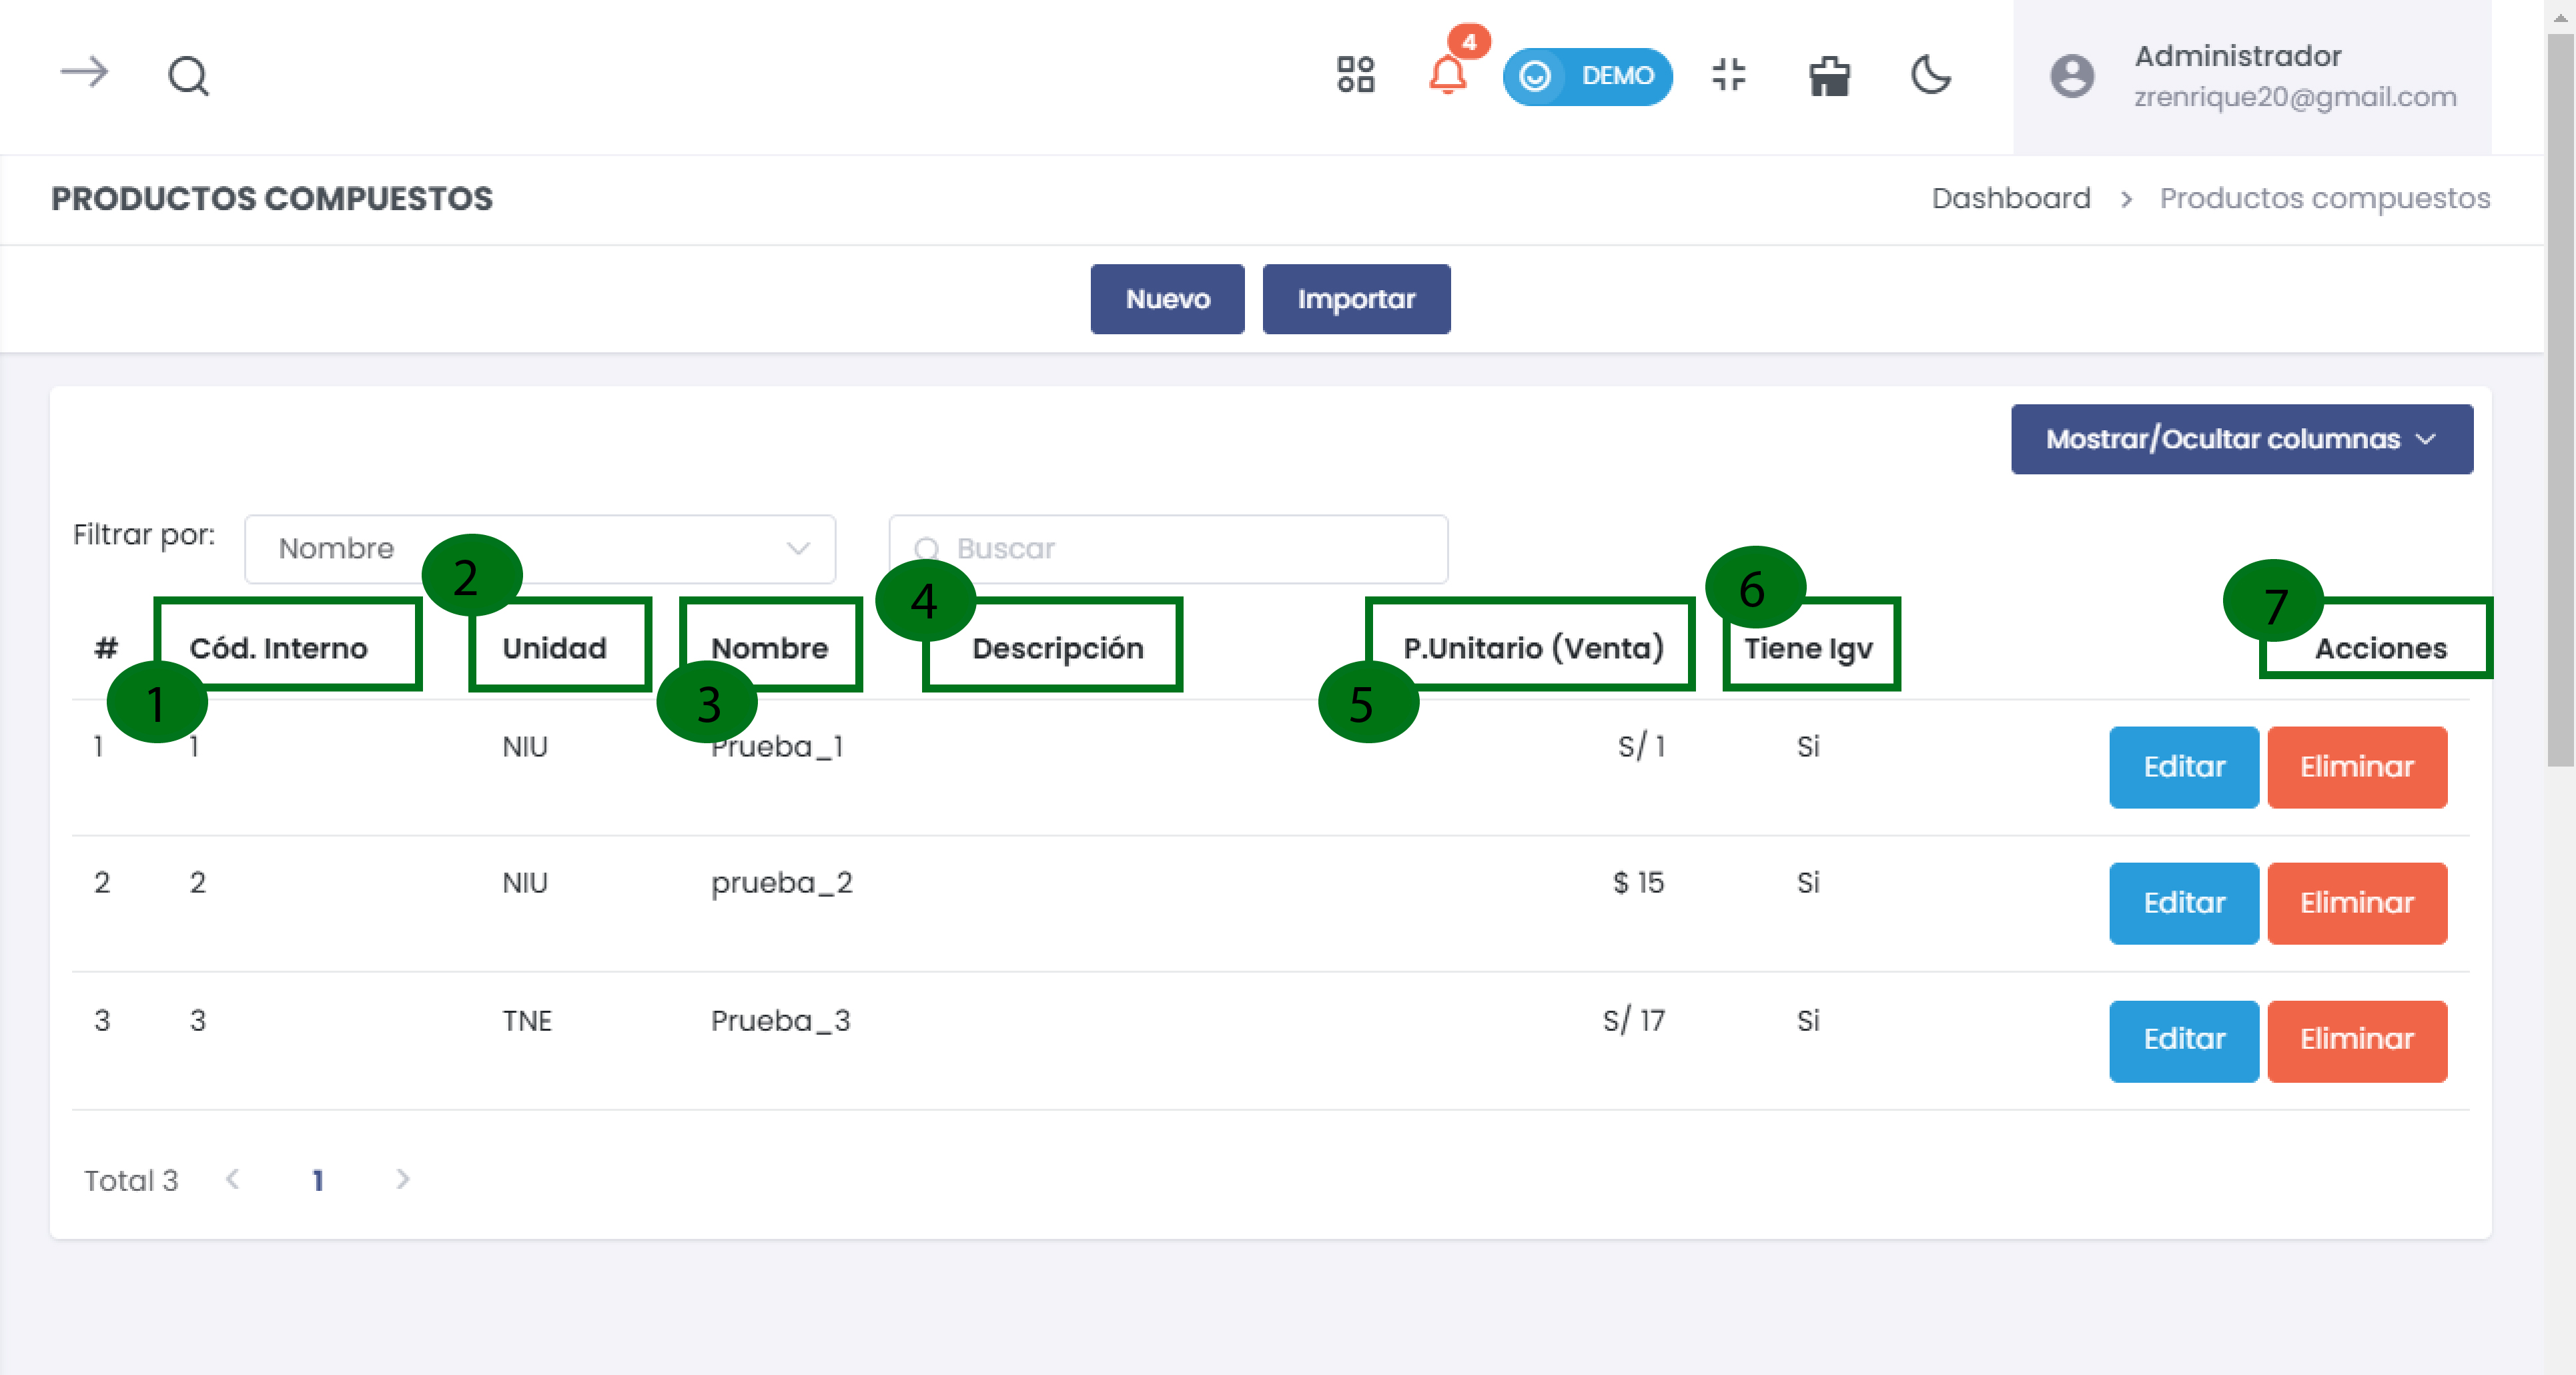Screen dimensions: 2576x1375
Task: Click the Importar button
Action: [x=1355, y=299]
